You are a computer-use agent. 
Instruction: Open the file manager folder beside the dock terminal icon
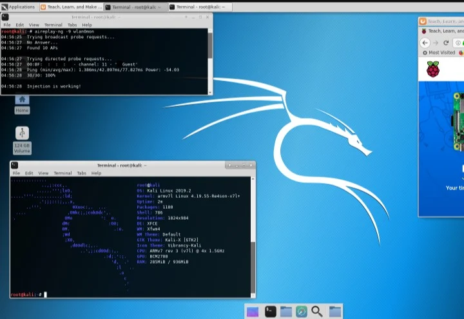286,312
